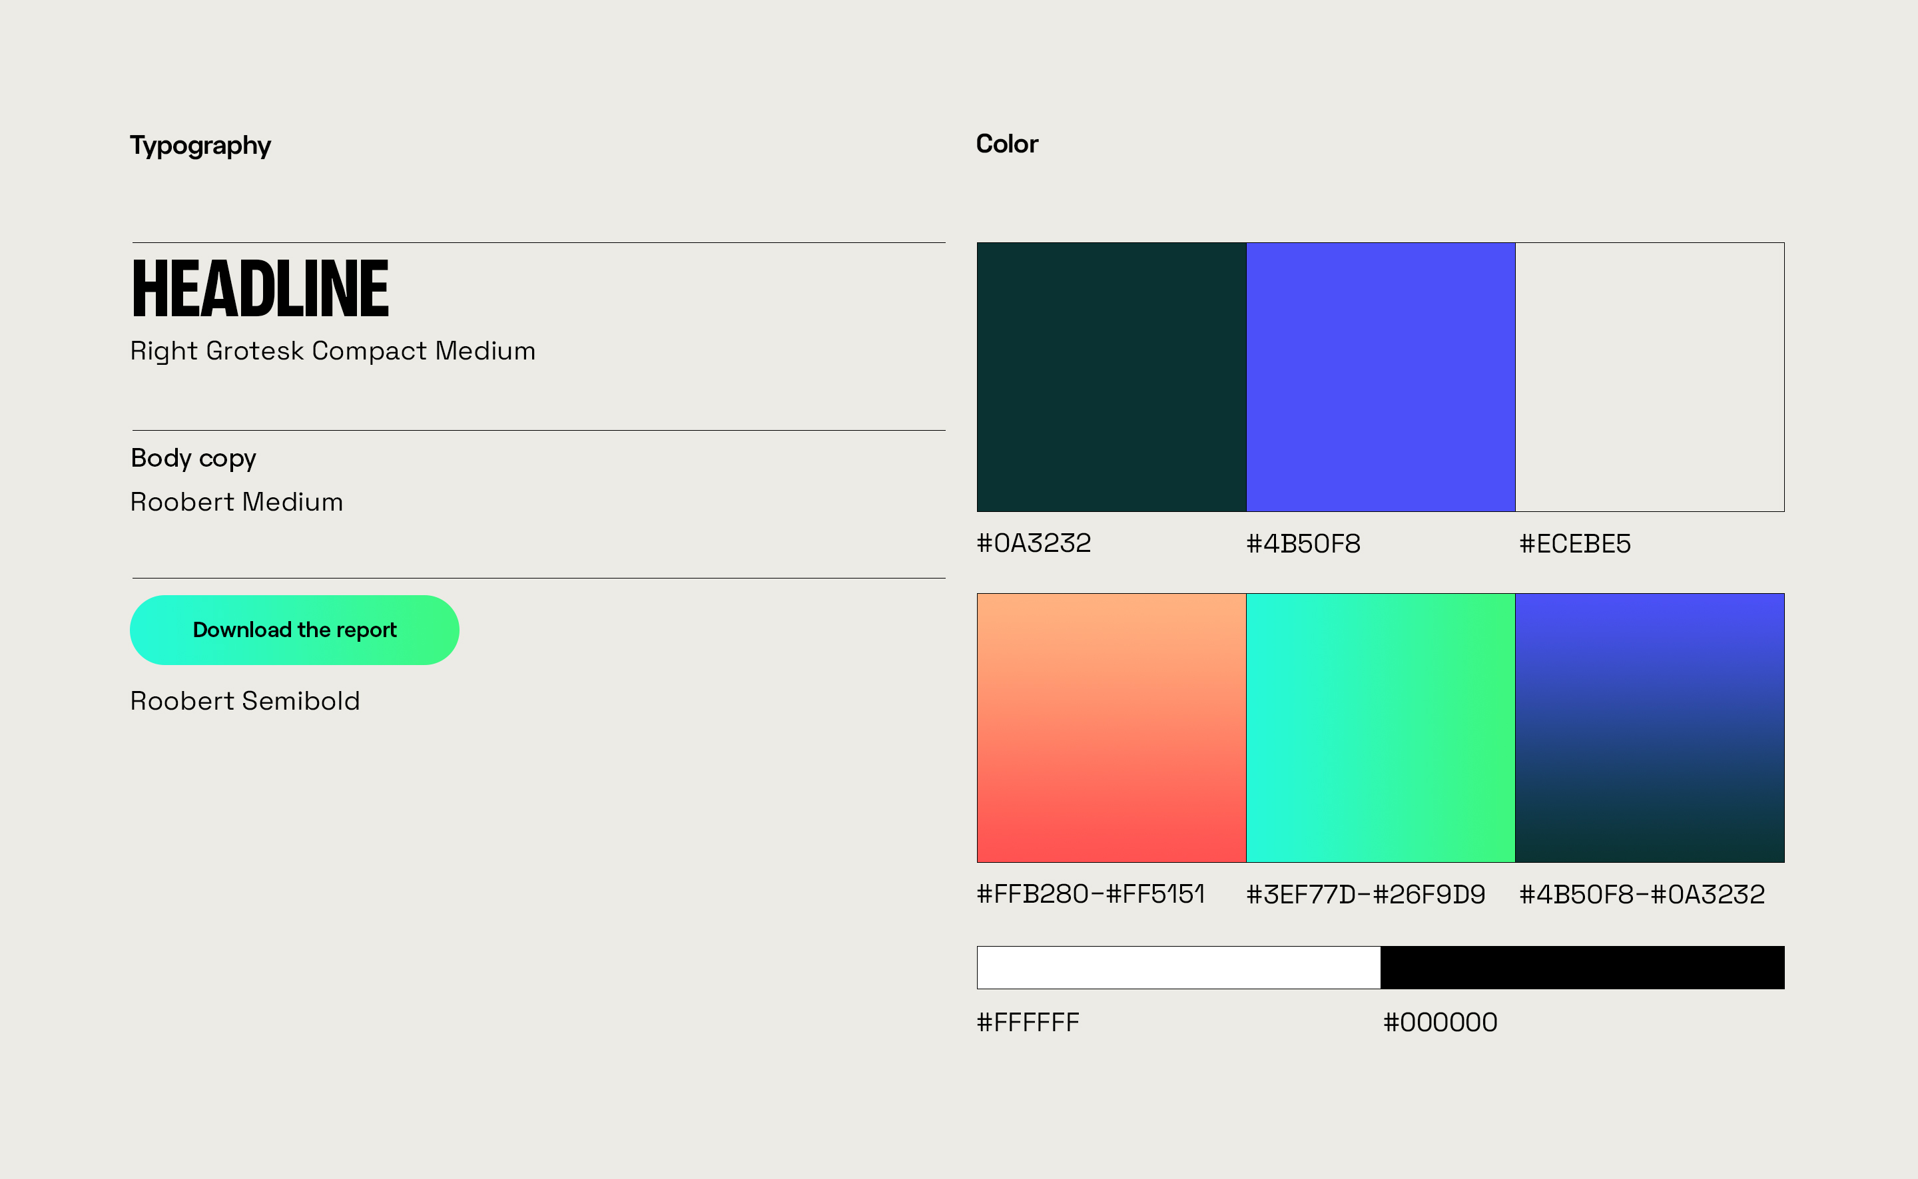Select the blue #4B50F8 swatch

(1380, 377)
